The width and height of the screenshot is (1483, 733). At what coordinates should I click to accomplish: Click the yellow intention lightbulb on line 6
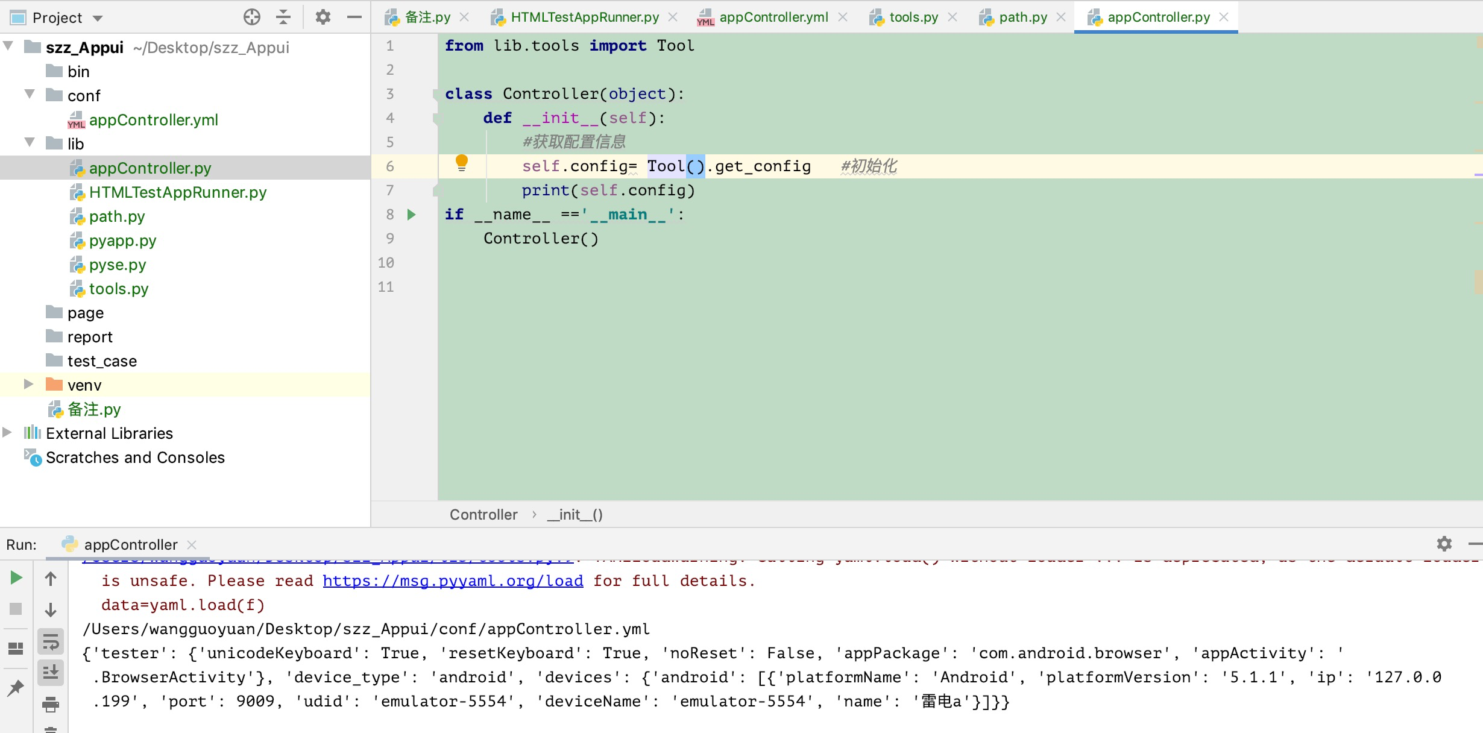click(x=462, y=163)
